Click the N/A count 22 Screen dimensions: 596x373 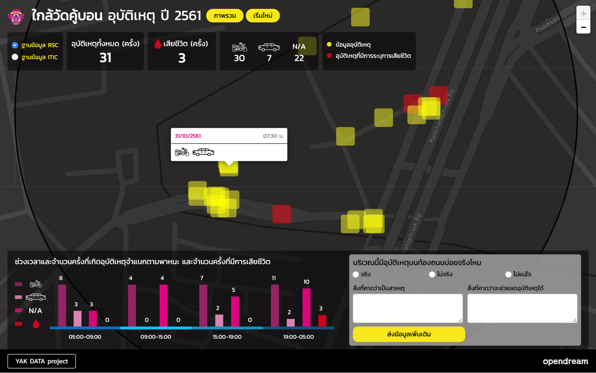click(x=299, y=58)
